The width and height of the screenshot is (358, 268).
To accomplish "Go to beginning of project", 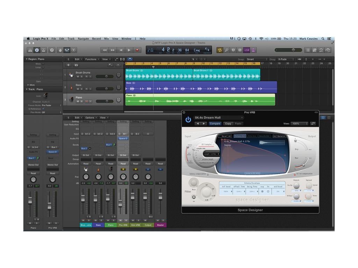I will click(x=121, y=50).
